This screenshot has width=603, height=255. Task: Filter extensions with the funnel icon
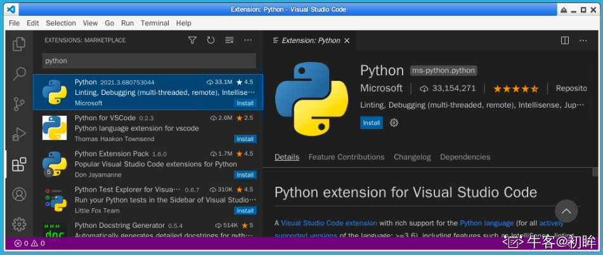pyautogui.click(x=192, y=40)
